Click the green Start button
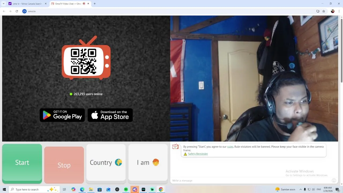343x193 pixels. [x=22, y=164]
